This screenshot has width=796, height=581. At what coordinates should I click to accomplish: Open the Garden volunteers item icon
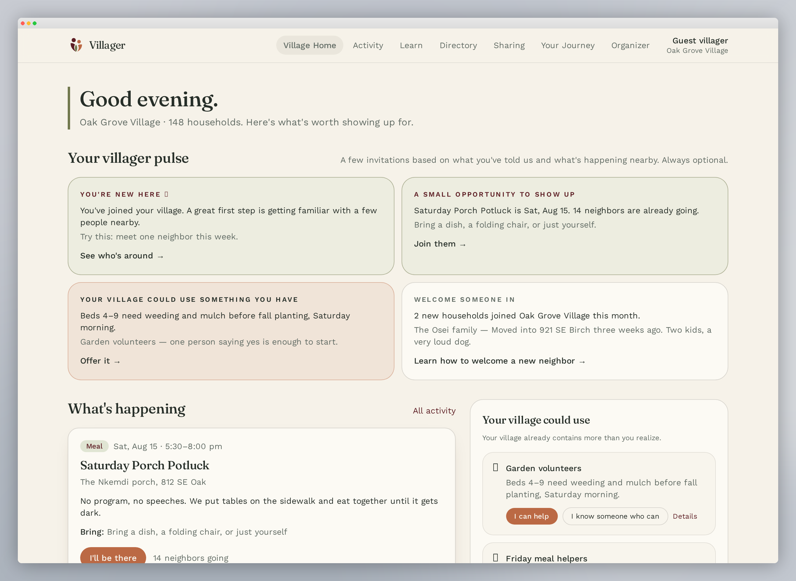(x=495, y=468)
